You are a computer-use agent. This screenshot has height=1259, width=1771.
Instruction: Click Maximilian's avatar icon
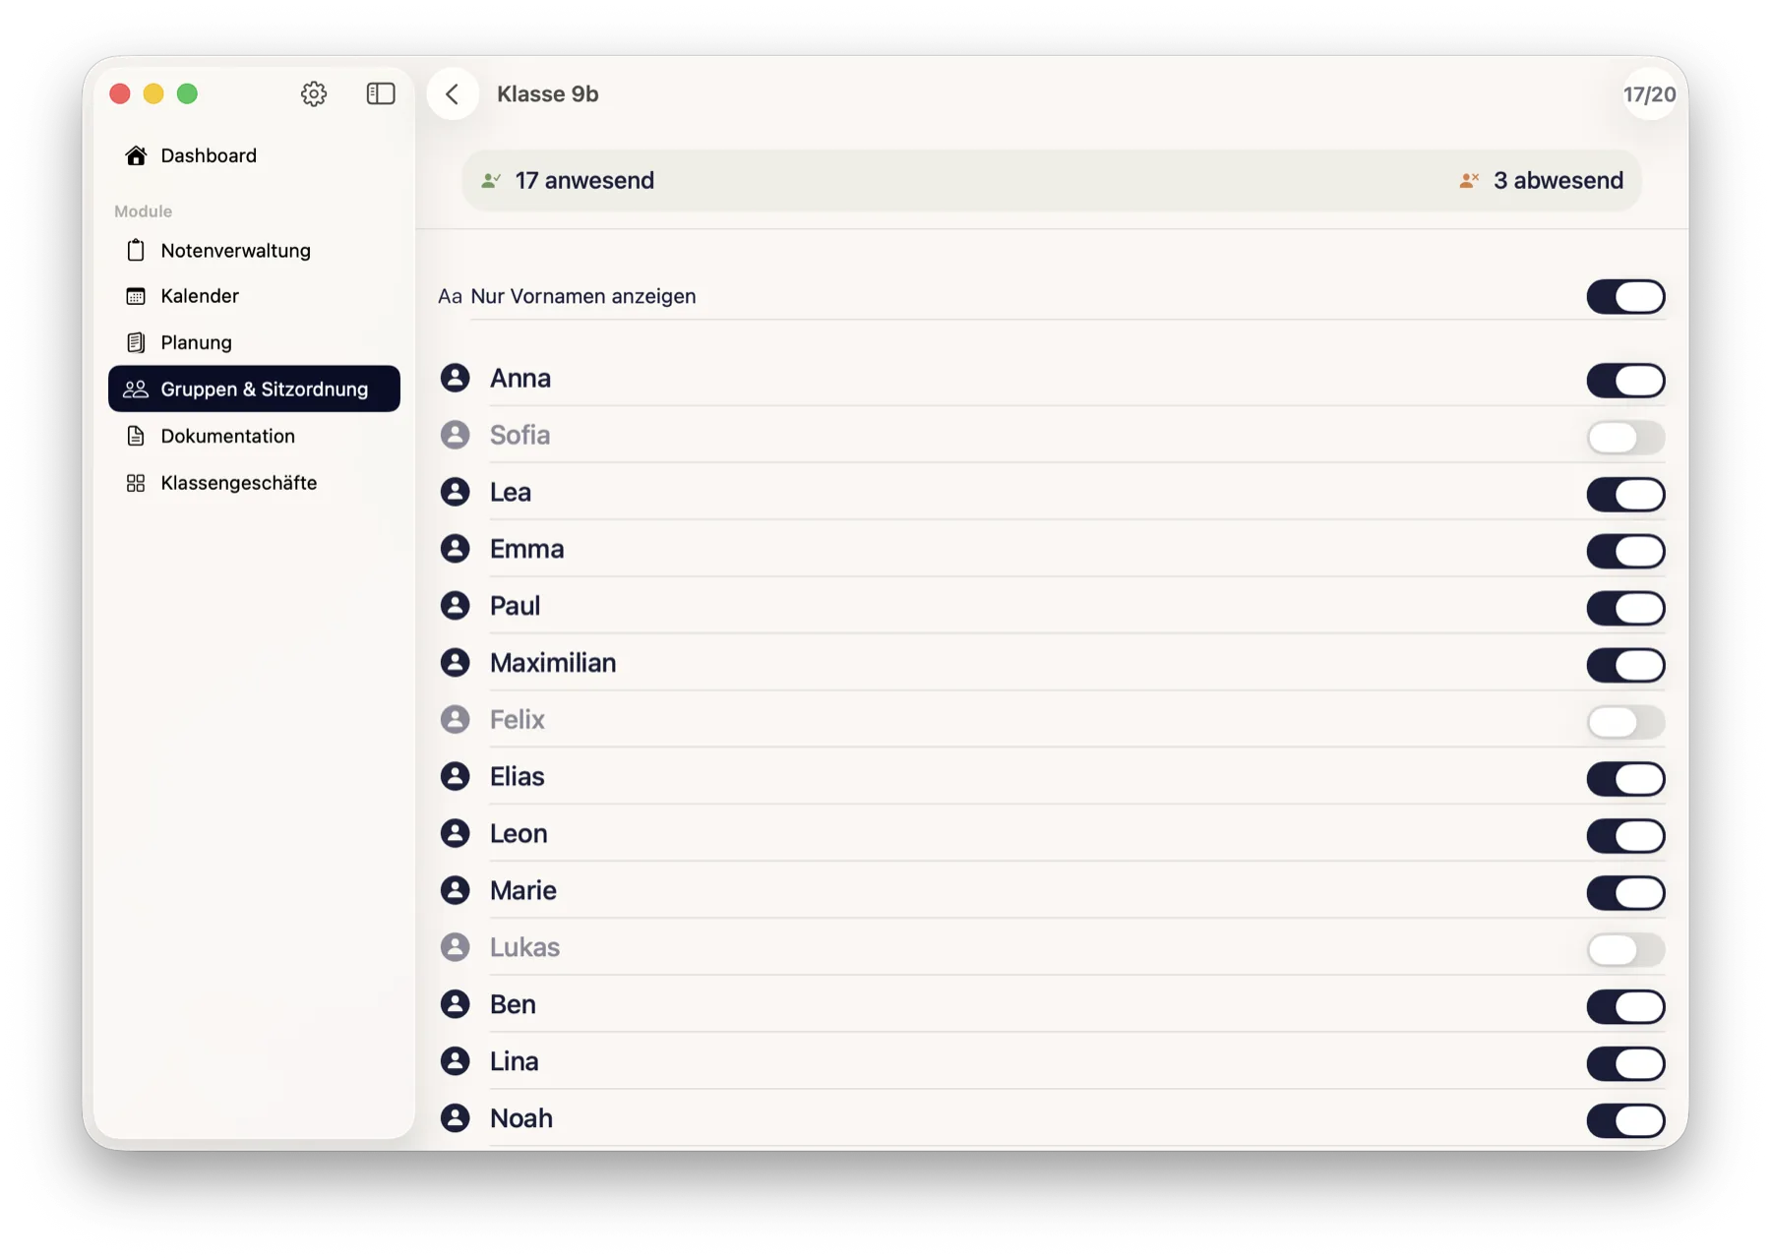(x=455, y=663)
